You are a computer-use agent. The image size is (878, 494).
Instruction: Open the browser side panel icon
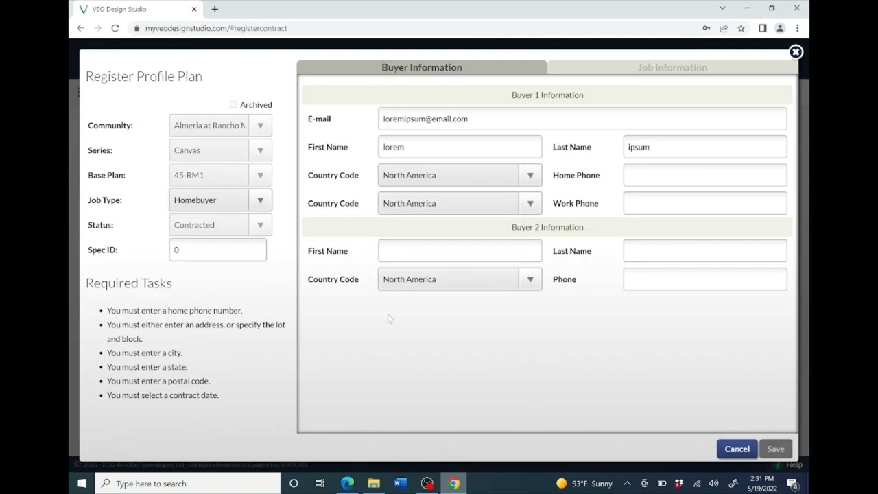[762, 28]
